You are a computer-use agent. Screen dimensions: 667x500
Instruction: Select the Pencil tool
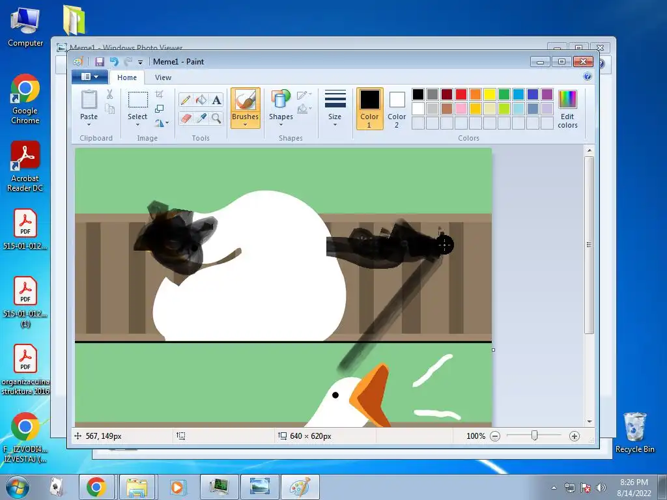[x=186, y=100]
